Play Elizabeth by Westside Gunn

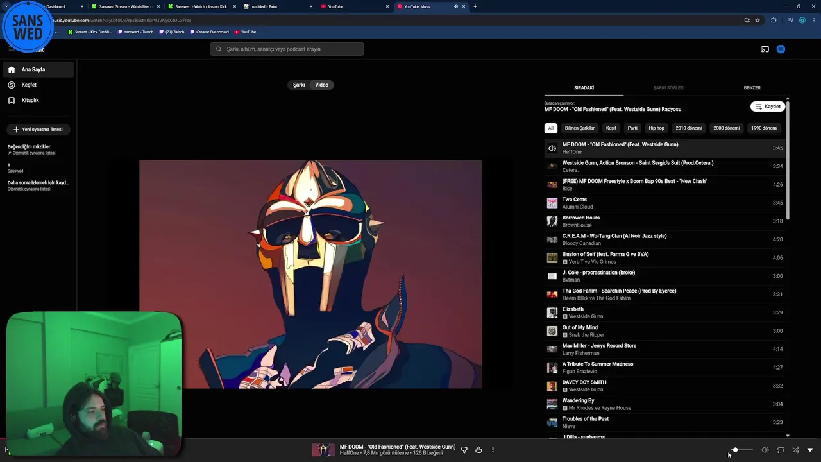tap(665, 312)
